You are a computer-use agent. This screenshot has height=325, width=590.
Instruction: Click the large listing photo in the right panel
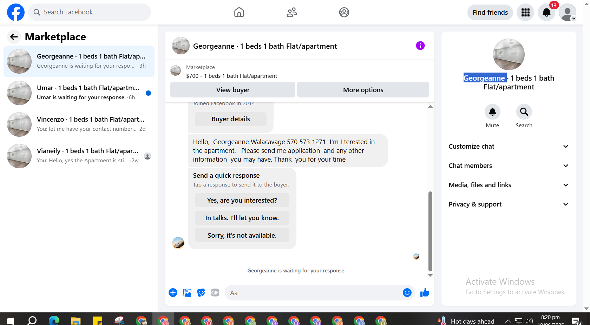tap(509, 54)
